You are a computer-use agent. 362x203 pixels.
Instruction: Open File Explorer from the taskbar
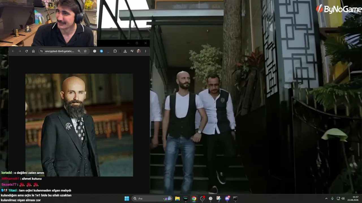tap(177, 198)
